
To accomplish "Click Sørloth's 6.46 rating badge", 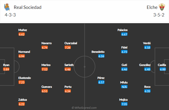I will coord(68,69).
